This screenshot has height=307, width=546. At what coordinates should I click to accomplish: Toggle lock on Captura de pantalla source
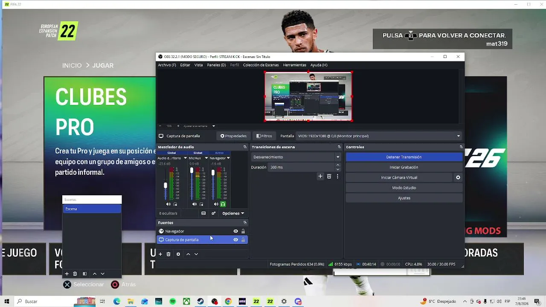coord(243,240)
